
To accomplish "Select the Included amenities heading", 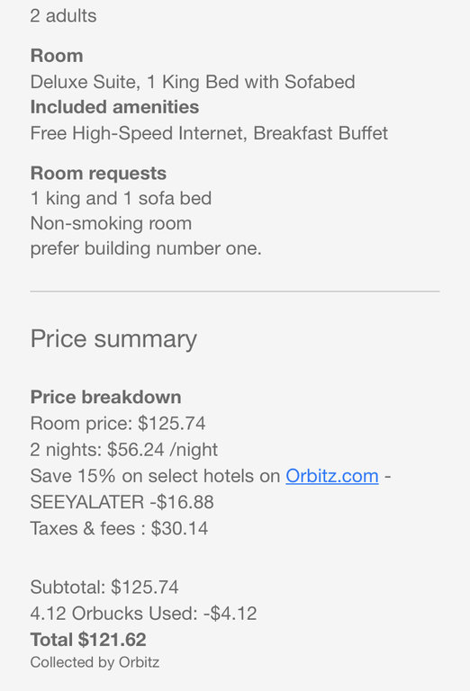I will point(114,107).
